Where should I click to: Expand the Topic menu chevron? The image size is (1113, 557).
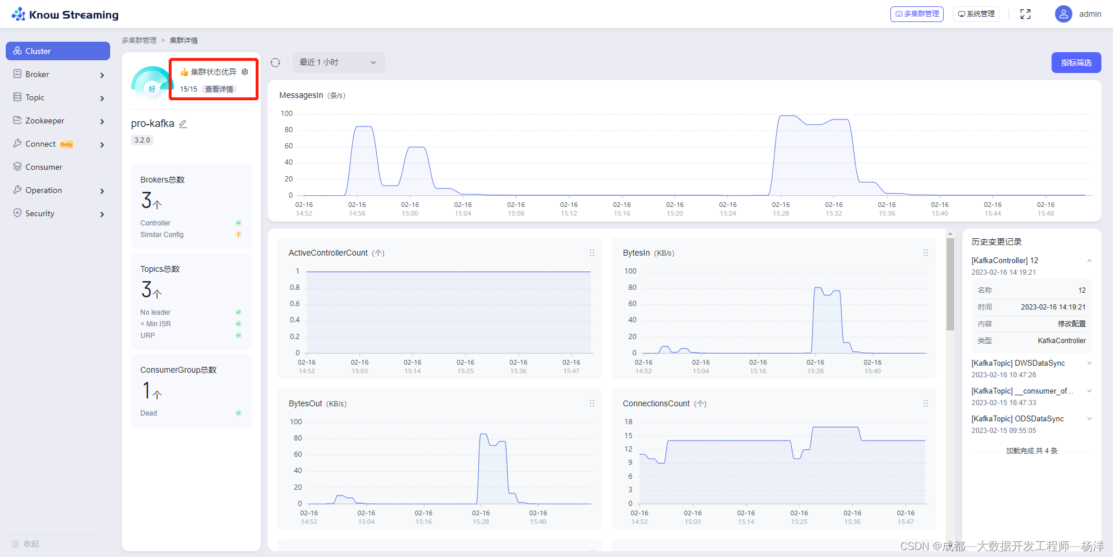pyautogui.click(x=102, y=98)
